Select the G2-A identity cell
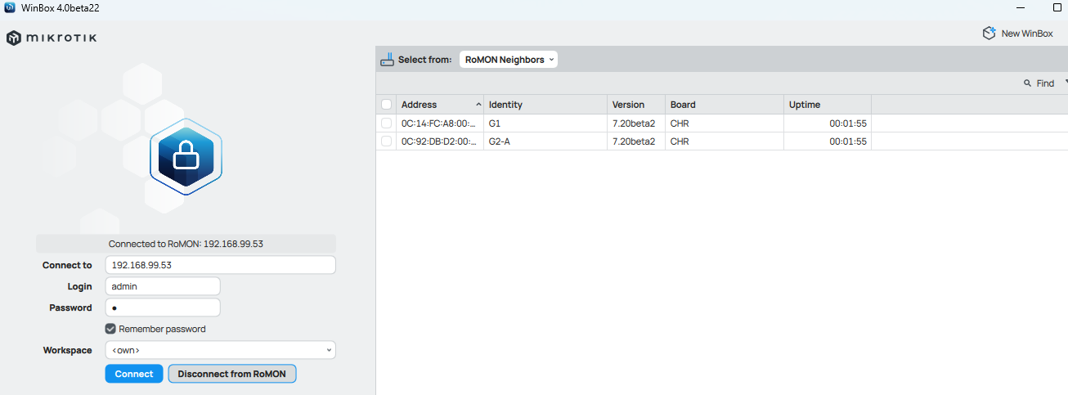The image size is (1068, 395). (545, 141)
